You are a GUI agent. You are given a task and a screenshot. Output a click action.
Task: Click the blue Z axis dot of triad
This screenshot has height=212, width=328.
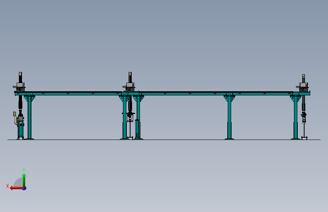pyautogui.click(x=25, y=188)
